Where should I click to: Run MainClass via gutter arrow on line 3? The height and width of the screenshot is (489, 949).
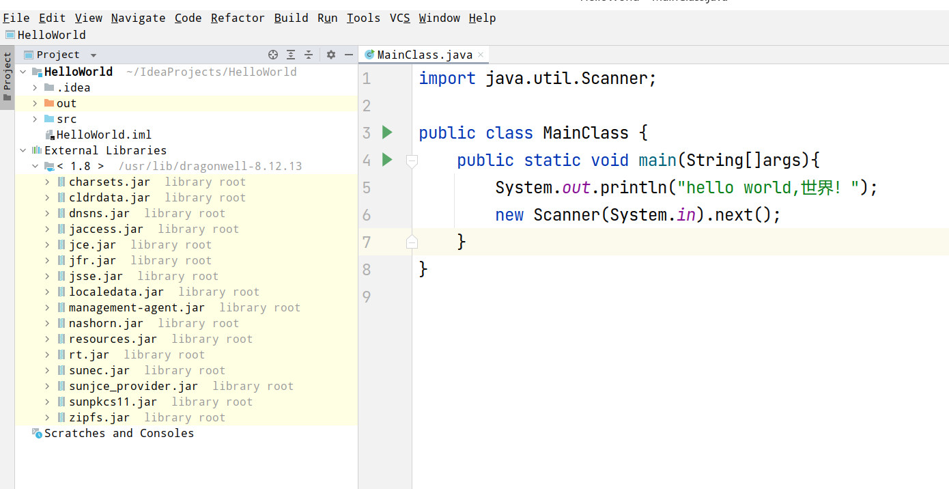tap(387, 132)
